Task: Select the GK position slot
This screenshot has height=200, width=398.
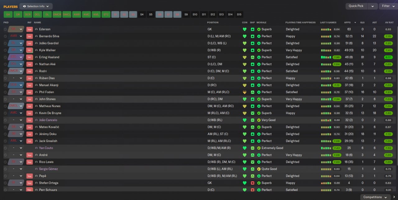Action: (8, 14)
